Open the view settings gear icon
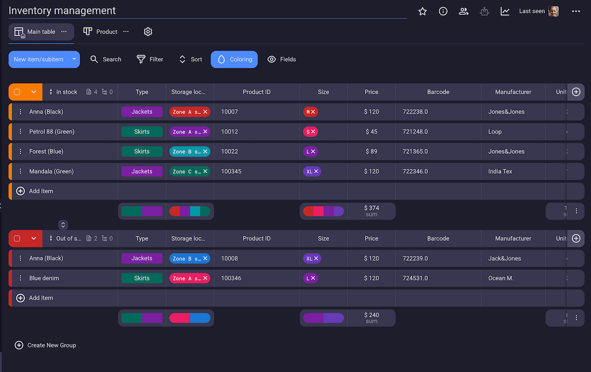591x372 pixels. click(x=148, y=31)
